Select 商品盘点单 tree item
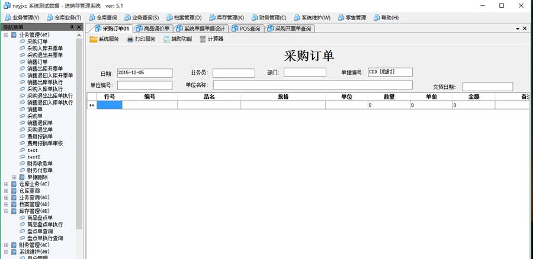533x259 pixels. (x=40, y=218)
